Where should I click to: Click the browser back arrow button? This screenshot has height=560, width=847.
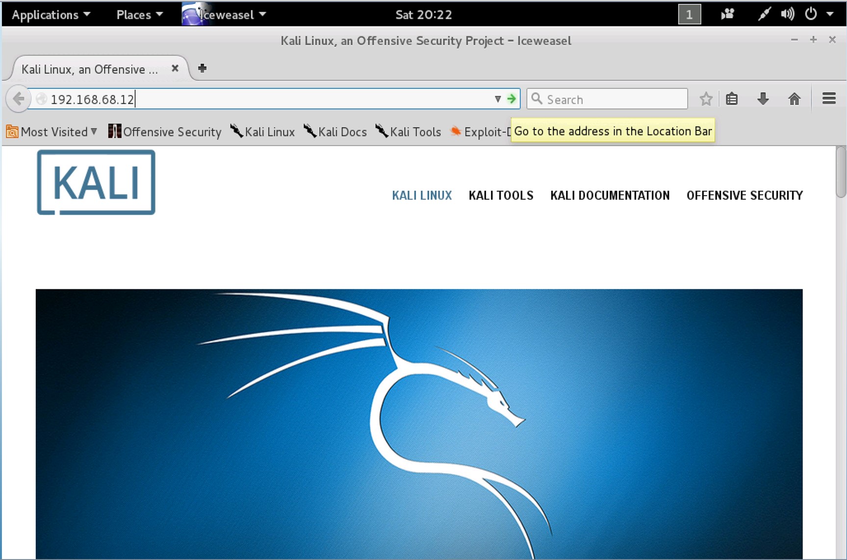click(19, 99)
